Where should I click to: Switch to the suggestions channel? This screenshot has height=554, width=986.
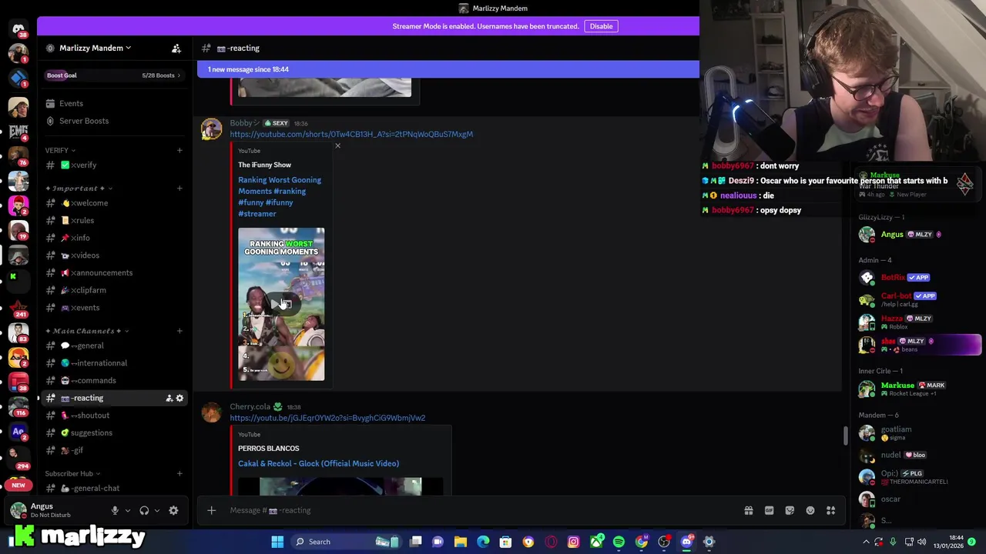(x=114, y=433)
